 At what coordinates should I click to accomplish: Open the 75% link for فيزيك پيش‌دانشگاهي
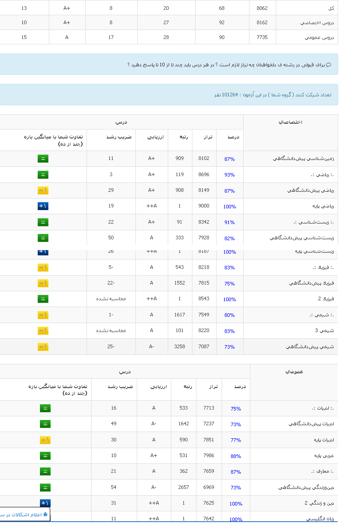point(230,284)
